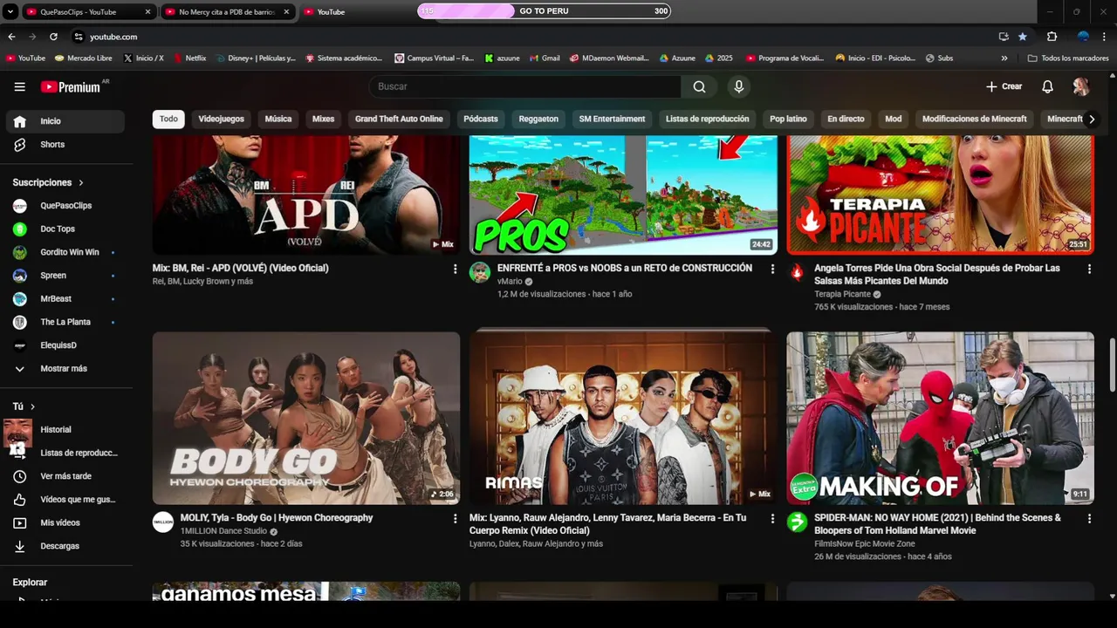Switch to QuePasoClips browser tab

(87, 12)
